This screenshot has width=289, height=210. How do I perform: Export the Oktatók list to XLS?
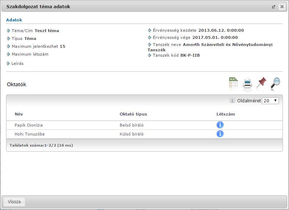click(233, 83)
